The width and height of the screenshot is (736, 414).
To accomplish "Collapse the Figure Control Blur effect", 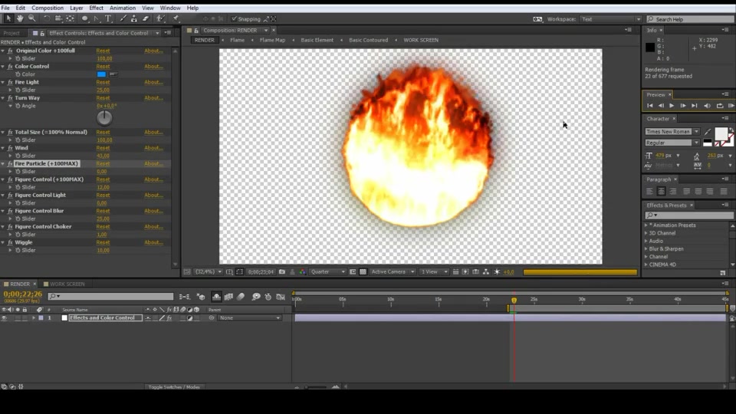I will (3, 212).
